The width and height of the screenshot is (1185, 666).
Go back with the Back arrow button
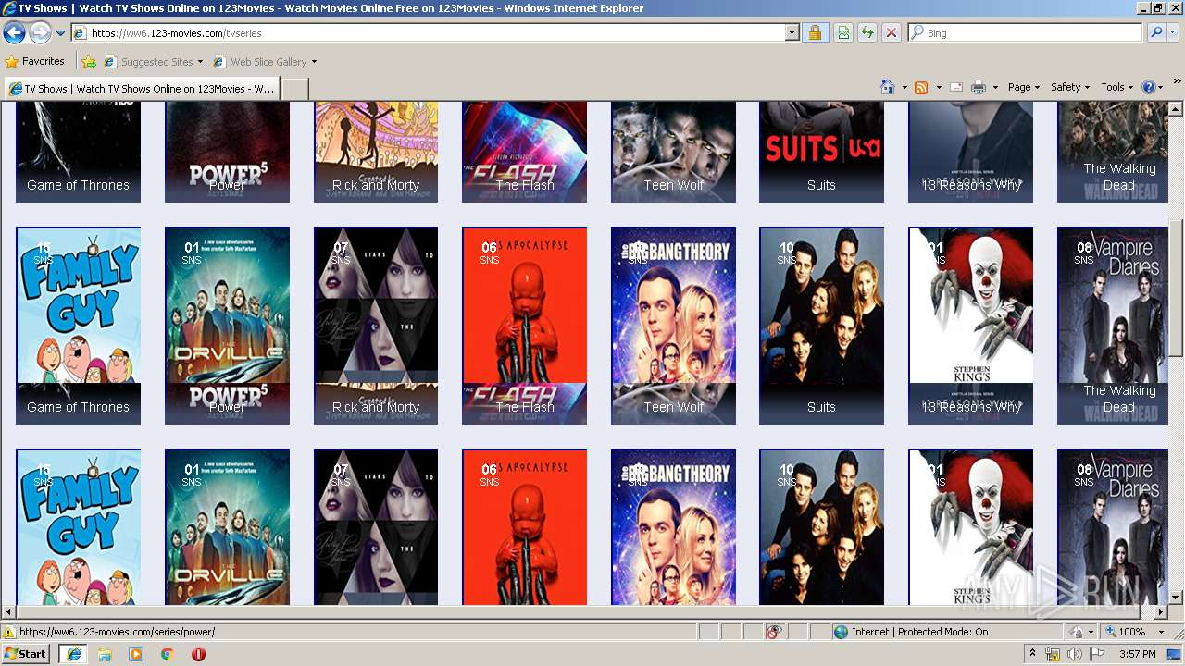(14, 33)
